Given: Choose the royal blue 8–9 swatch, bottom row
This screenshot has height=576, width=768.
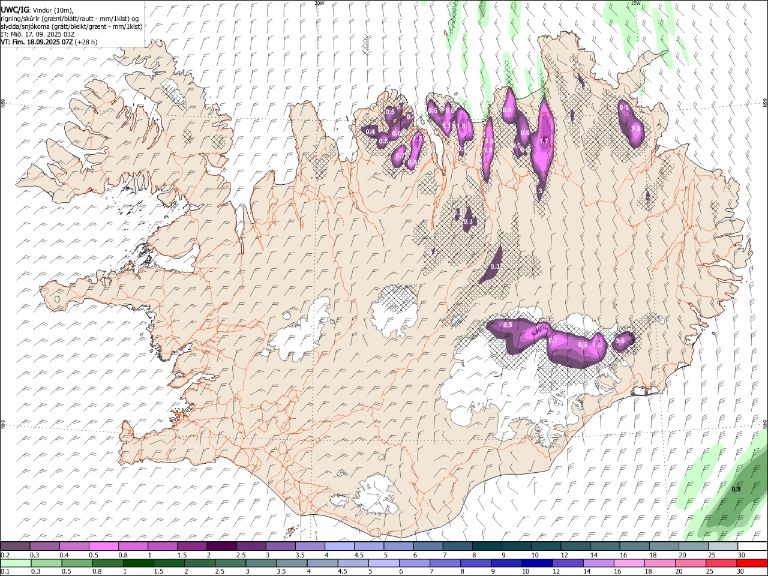Looking at the screenshot, I should (476, 563).
